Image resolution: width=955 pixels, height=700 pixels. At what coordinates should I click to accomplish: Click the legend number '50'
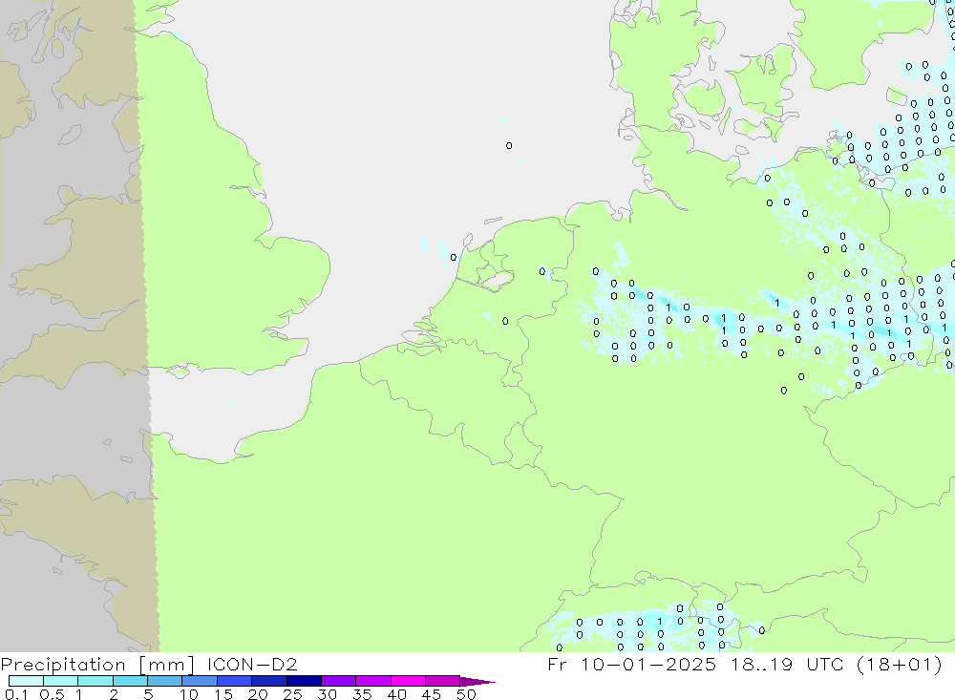tap(466, 694)
